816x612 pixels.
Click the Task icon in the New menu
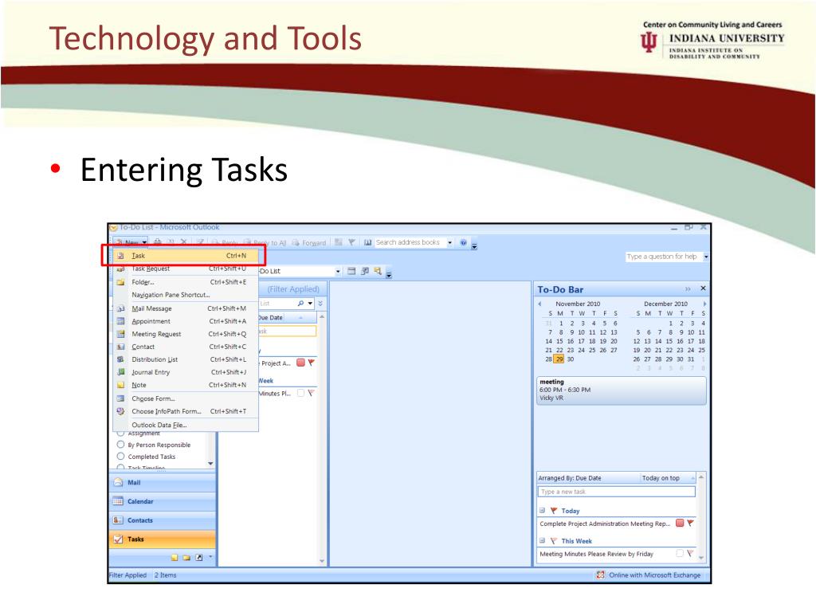pos(120,256)
